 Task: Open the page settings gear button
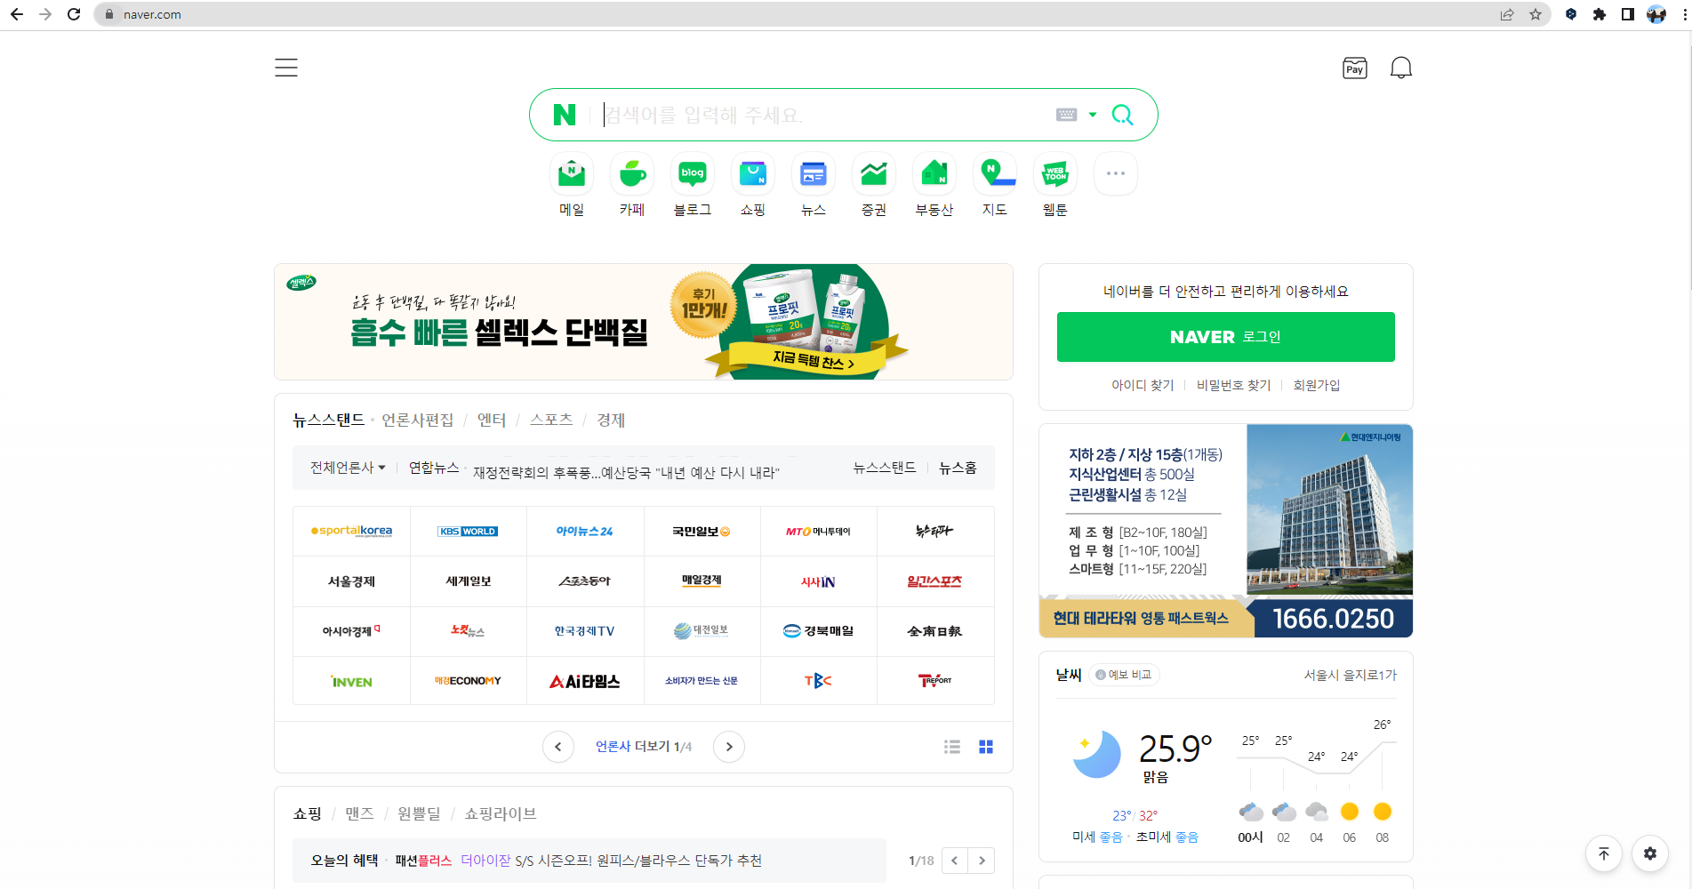point(1650,853)
